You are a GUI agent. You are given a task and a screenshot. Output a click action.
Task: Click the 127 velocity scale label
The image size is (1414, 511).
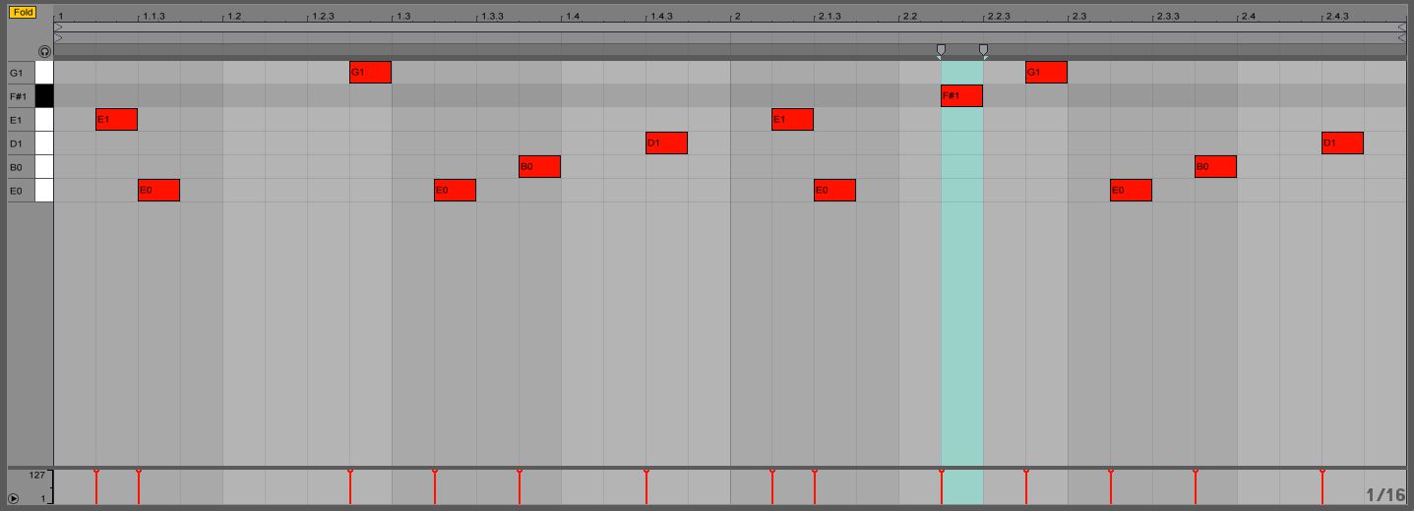(36, 476)
